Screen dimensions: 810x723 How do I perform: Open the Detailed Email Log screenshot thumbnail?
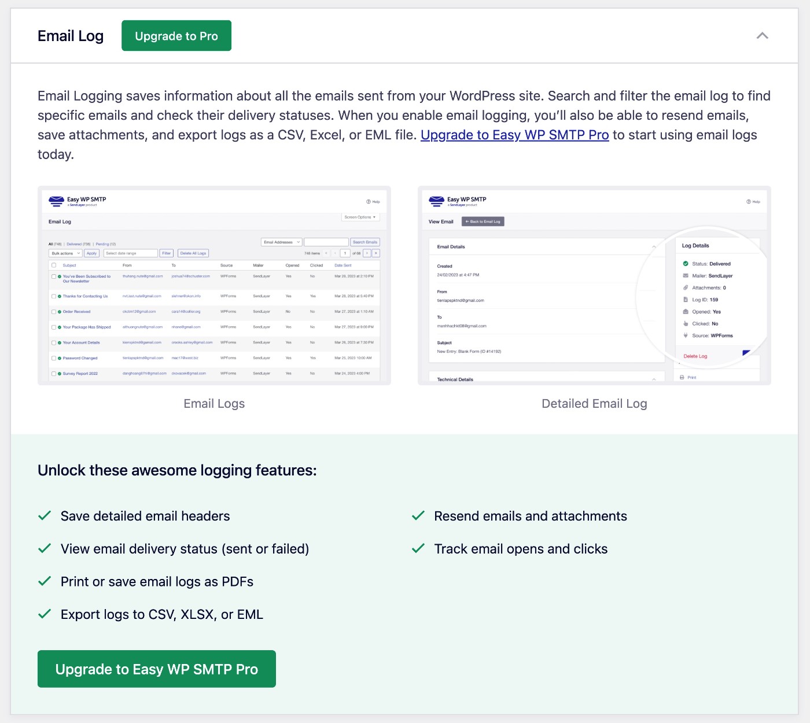(x=594, y=285)
